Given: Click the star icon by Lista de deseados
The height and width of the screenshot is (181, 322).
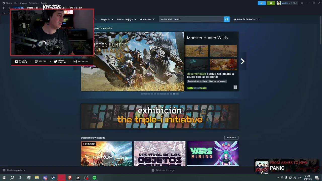Looking at the screenshot, I should pyautogui.click(x=235, y=19).
